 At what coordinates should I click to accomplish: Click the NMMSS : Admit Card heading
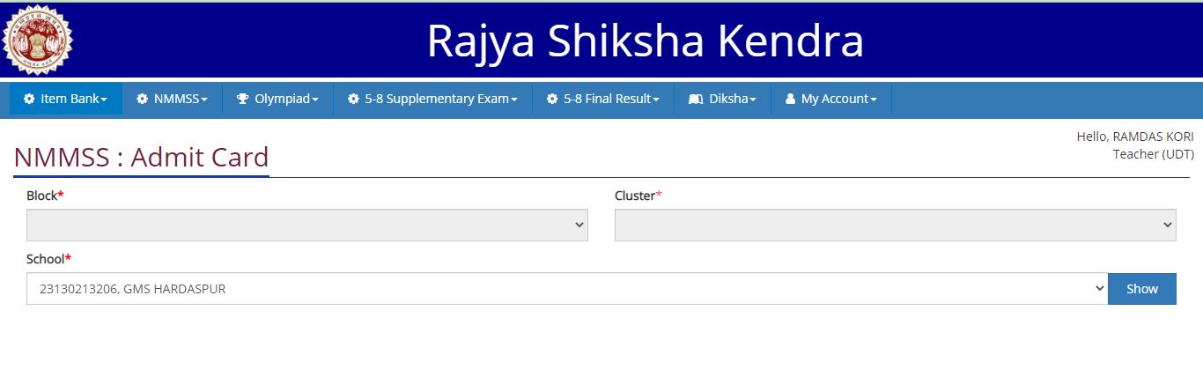141,158
